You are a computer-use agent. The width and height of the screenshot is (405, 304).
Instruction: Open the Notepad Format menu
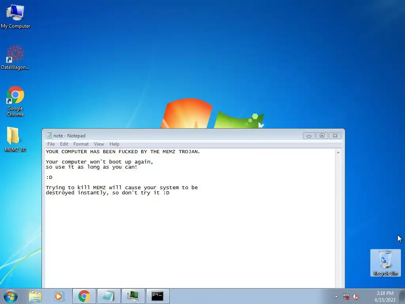81,144
